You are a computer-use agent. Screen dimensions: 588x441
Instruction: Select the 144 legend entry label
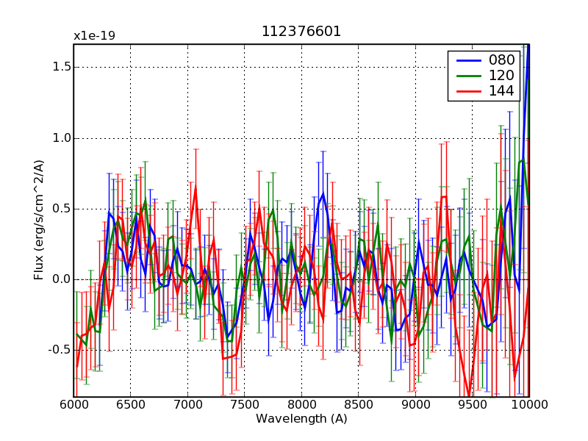click(496, 91)
